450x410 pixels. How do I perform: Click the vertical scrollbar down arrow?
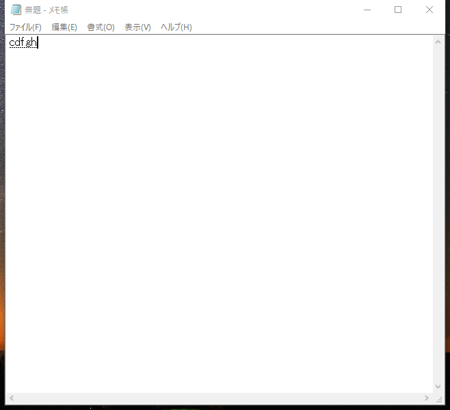point(438,387)
